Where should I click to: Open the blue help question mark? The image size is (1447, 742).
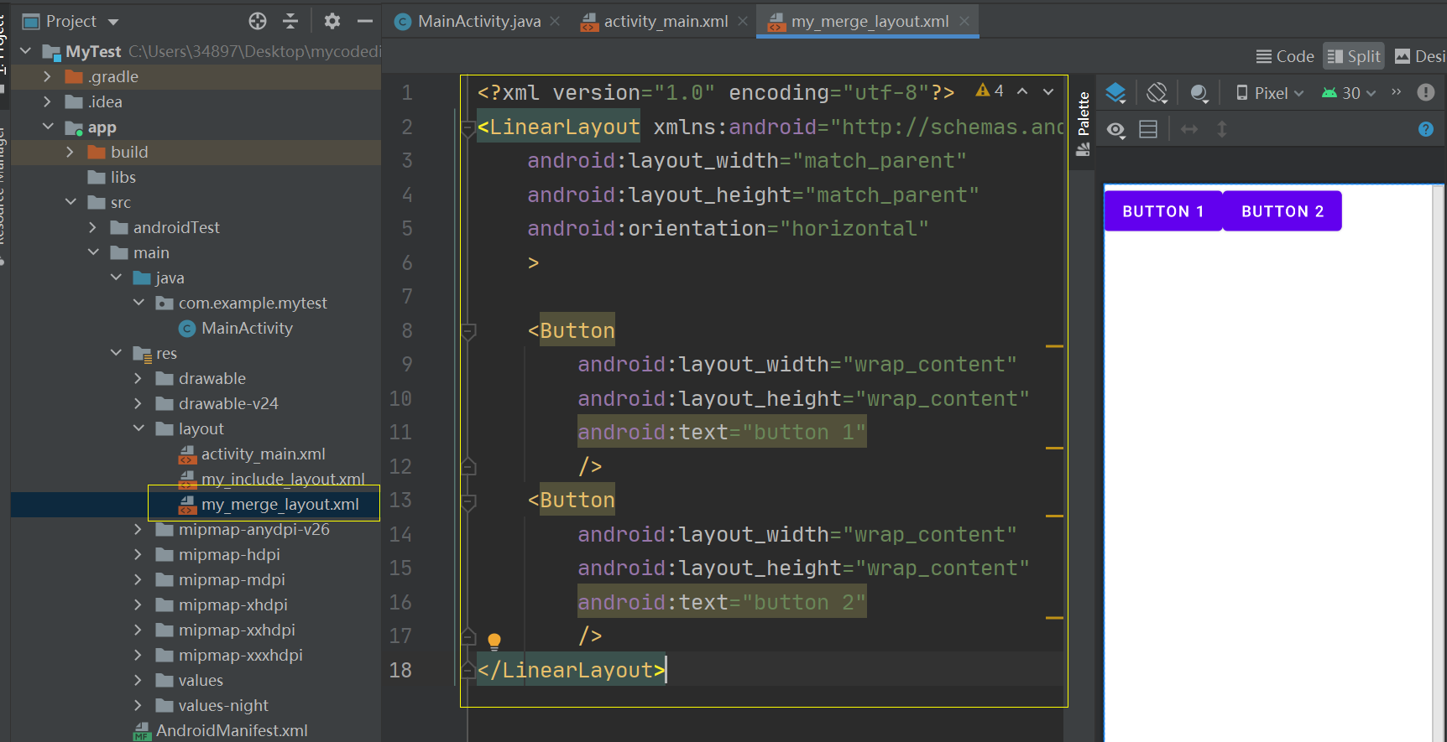1426,129
